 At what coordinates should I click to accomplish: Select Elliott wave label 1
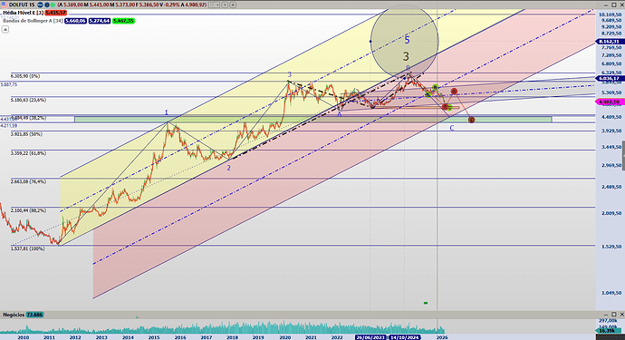point(167,113)
